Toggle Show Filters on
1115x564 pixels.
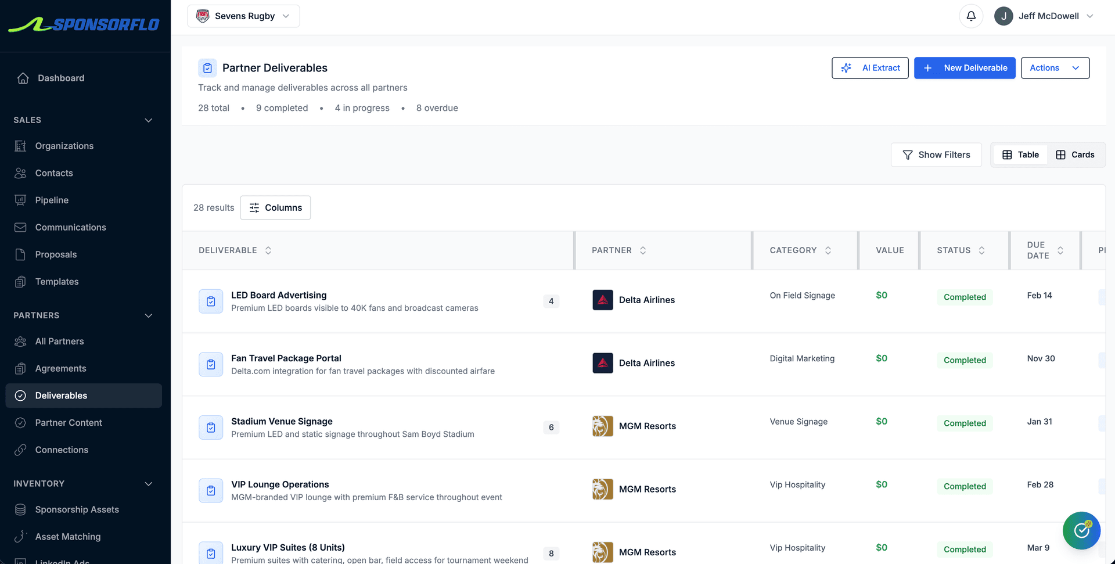click(x=936, y=155)
